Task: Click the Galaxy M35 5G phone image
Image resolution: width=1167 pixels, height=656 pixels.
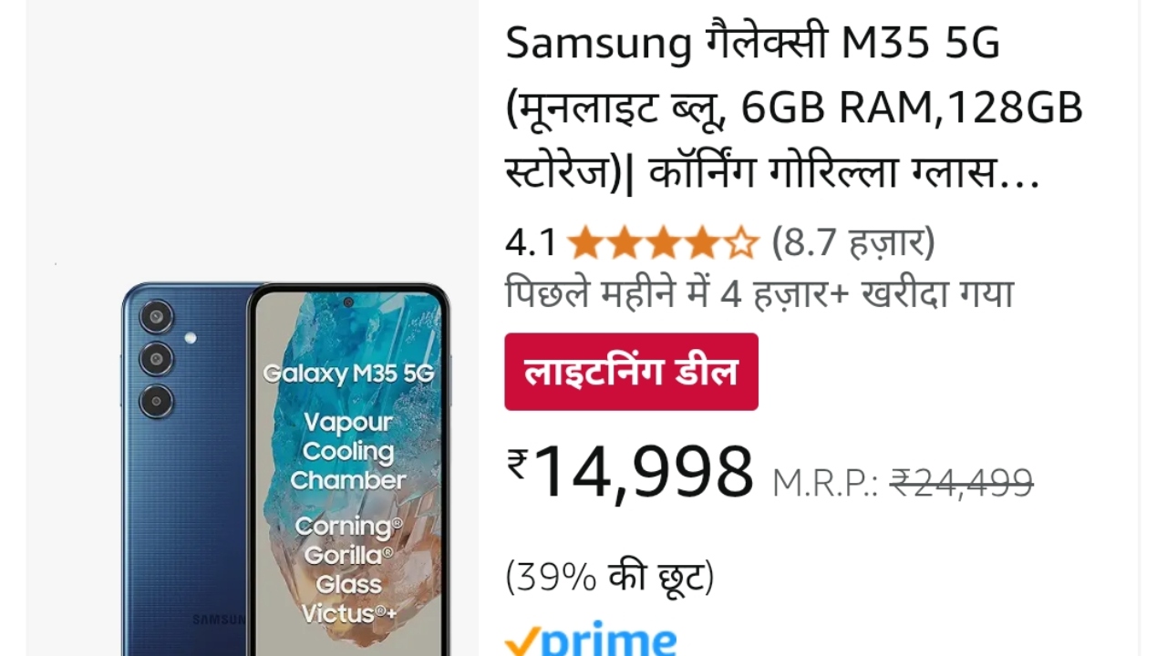Action: point(285,468)
